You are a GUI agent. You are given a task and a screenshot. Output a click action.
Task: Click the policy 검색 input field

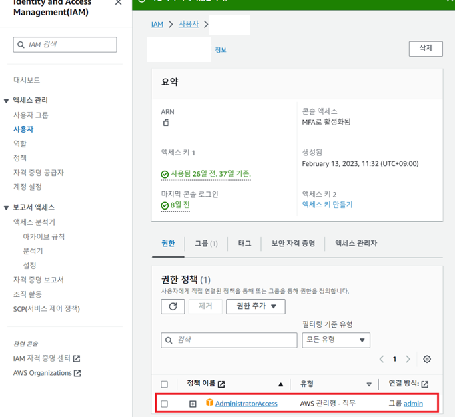point(229,340)
